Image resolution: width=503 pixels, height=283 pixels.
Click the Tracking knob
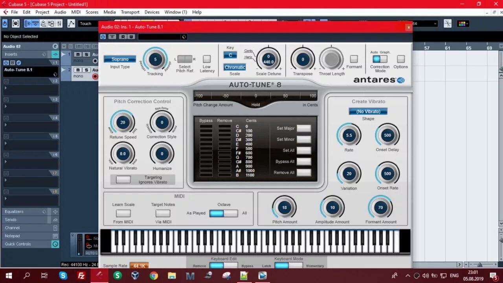click(x=155, y=59)
